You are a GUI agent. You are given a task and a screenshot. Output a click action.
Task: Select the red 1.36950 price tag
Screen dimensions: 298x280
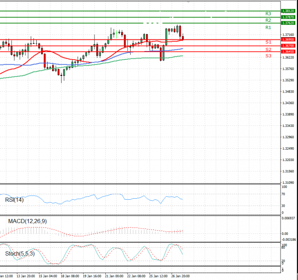pyautogui.click(x=288, y=40)
